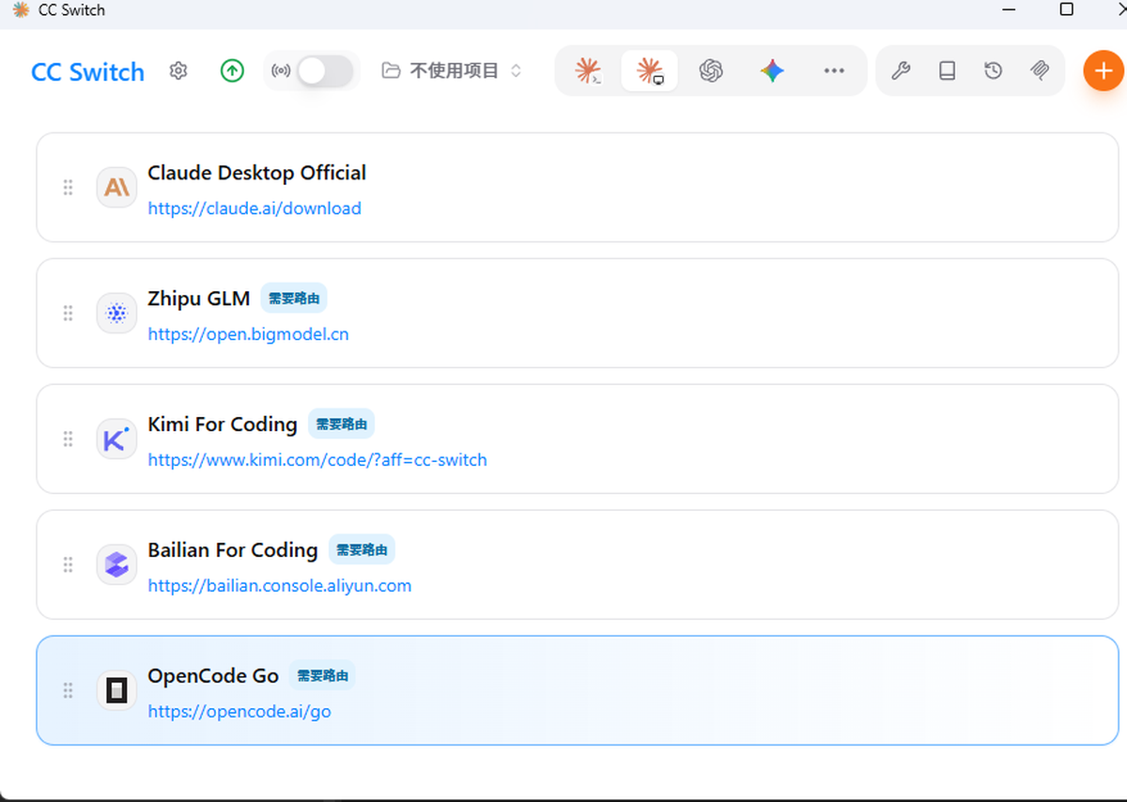1127x802 pixels.
Task: Open the settings gear next to CC Switch
Action: [178, 70]
